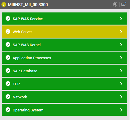130x120 pixels.
Task: Click the checkmark icon next to TCP
Action: click(8, 84)
